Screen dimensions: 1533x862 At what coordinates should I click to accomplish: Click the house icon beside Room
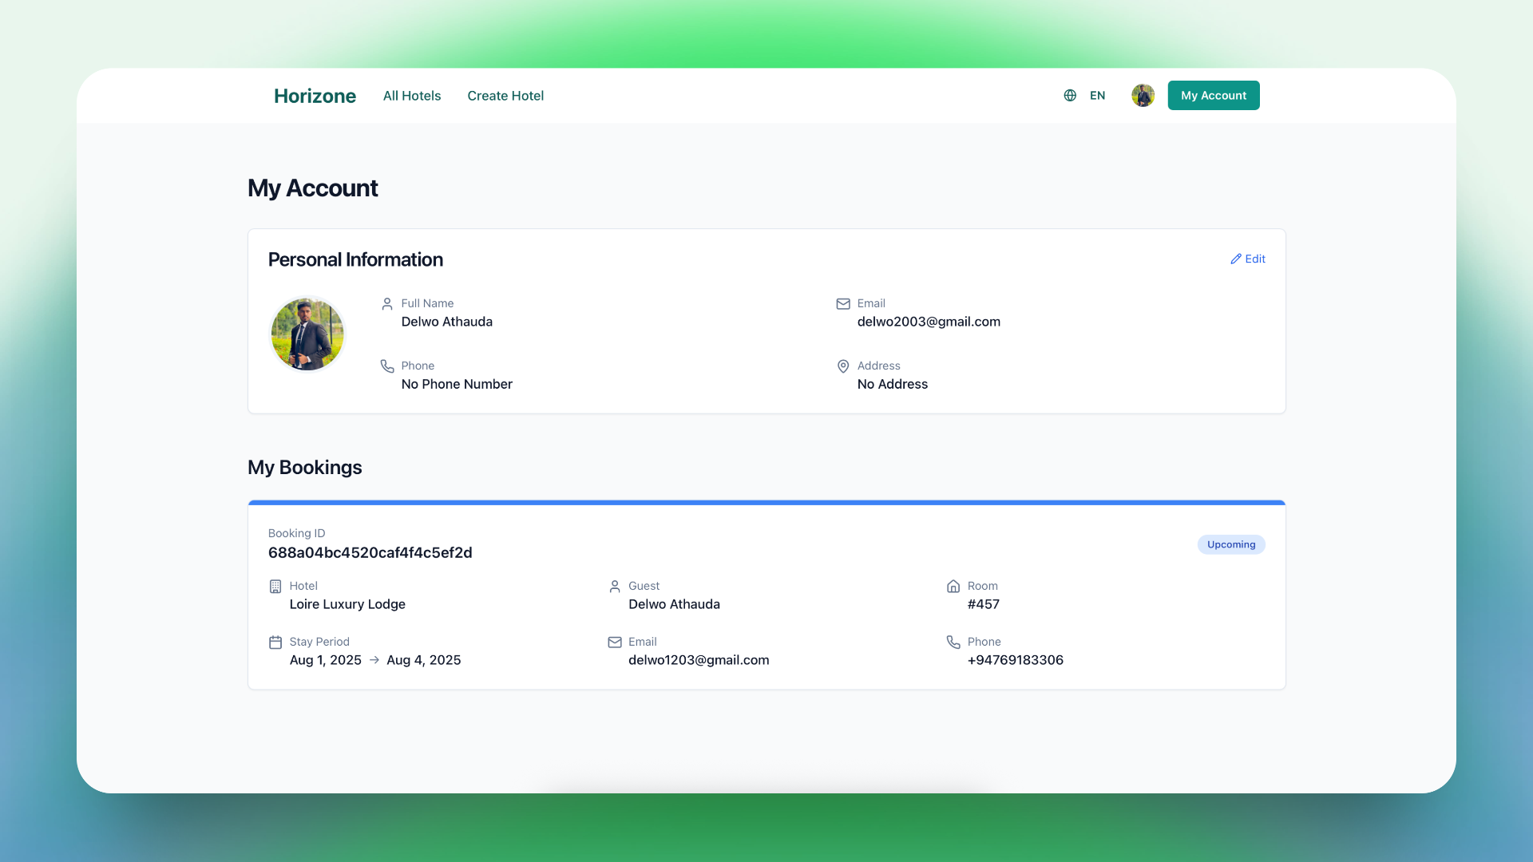click(953, 587)
